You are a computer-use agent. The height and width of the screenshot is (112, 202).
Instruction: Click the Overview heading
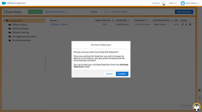click(13, 12)
